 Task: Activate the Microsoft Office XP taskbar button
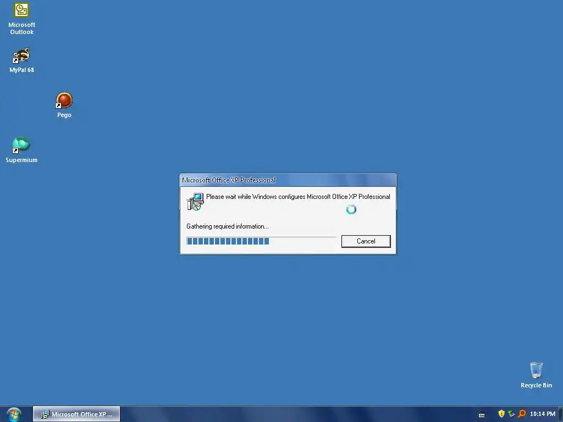click(76, 414)
